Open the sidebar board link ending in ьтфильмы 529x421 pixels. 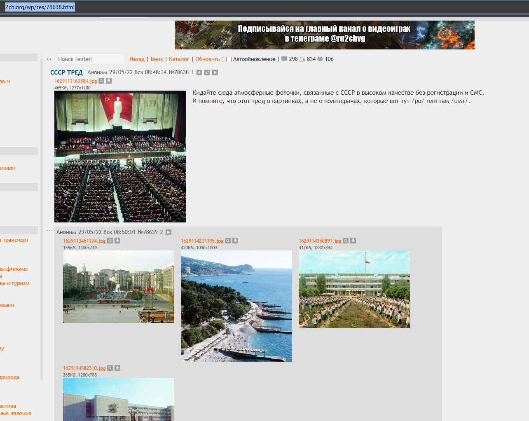[x=14, y=269]
